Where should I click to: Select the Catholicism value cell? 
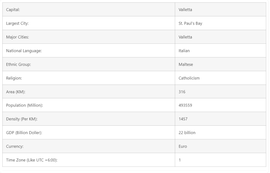pyautogui.click(x=189, y=78)
